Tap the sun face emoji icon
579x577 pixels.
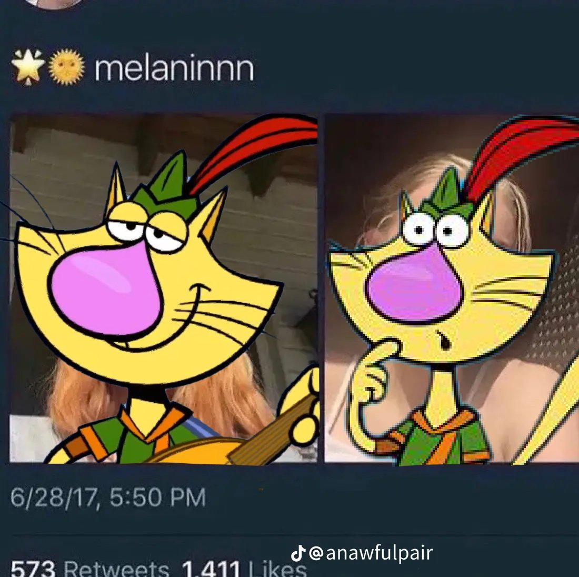[x=67, y=67]
